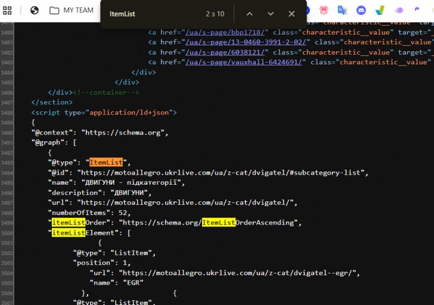This screenshot has width=434, height=305.
Task: Go to next ItemList search match
Action: tap(271, 14)
